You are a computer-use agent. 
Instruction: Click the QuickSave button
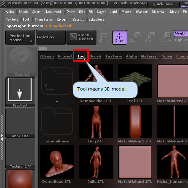pyautogui.click(x=163, y=4)
